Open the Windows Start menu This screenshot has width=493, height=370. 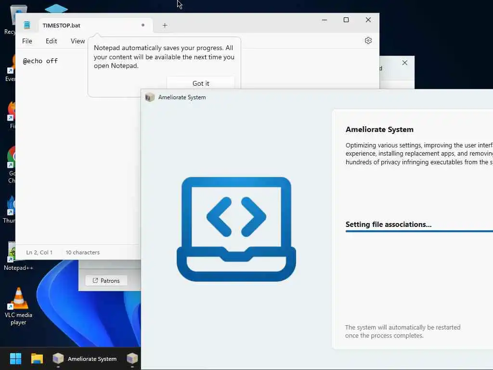pyautogui.click(x=15, y=358)
